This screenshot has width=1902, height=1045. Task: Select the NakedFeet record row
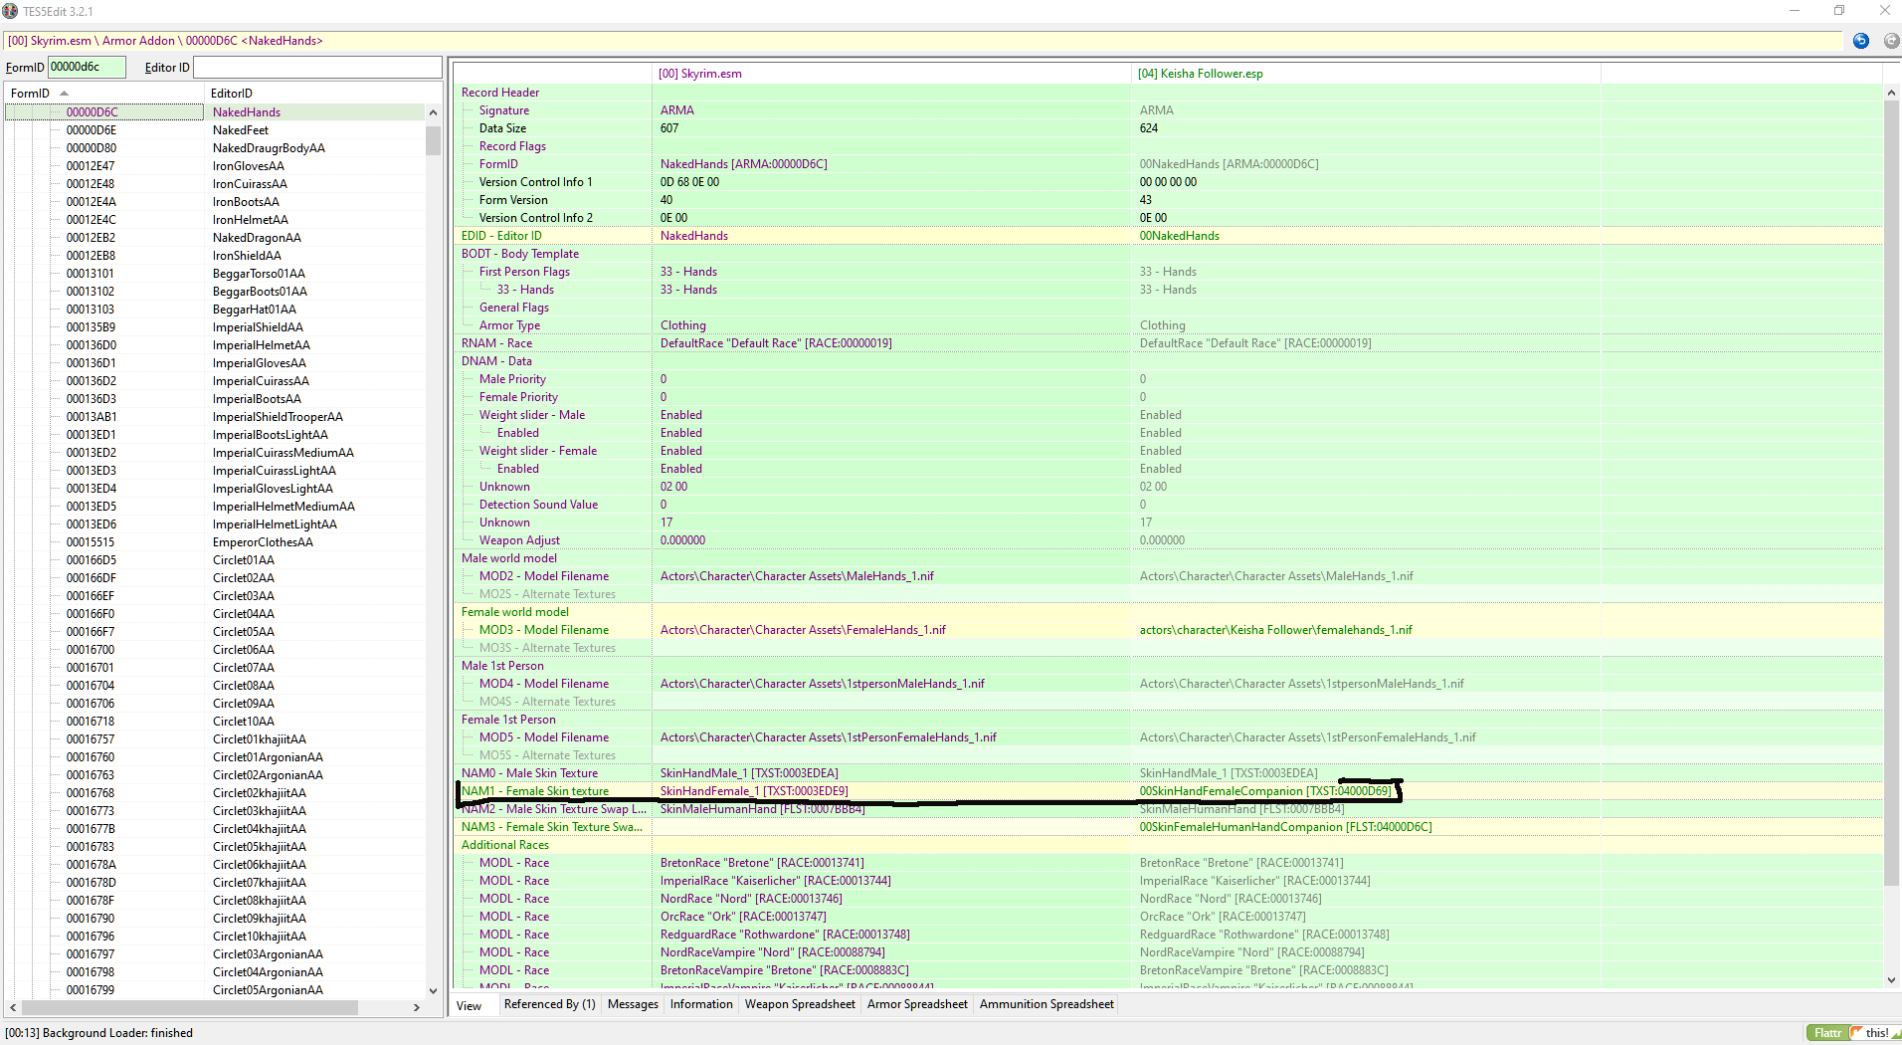(x=215, y=130)
